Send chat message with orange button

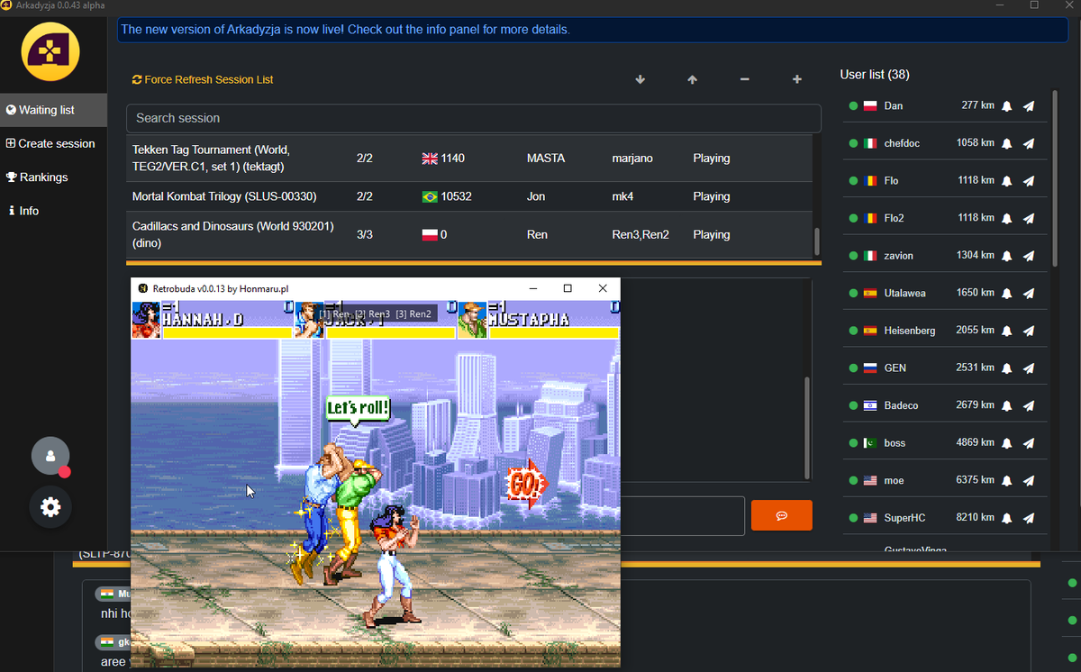coord(781,515)
